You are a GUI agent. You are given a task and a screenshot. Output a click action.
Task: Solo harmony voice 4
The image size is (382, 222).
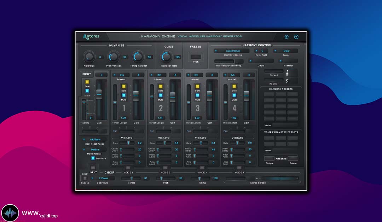[234, 86]
